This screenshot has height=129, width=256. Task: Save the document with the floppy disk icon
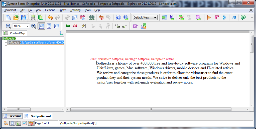pos(24,17)
